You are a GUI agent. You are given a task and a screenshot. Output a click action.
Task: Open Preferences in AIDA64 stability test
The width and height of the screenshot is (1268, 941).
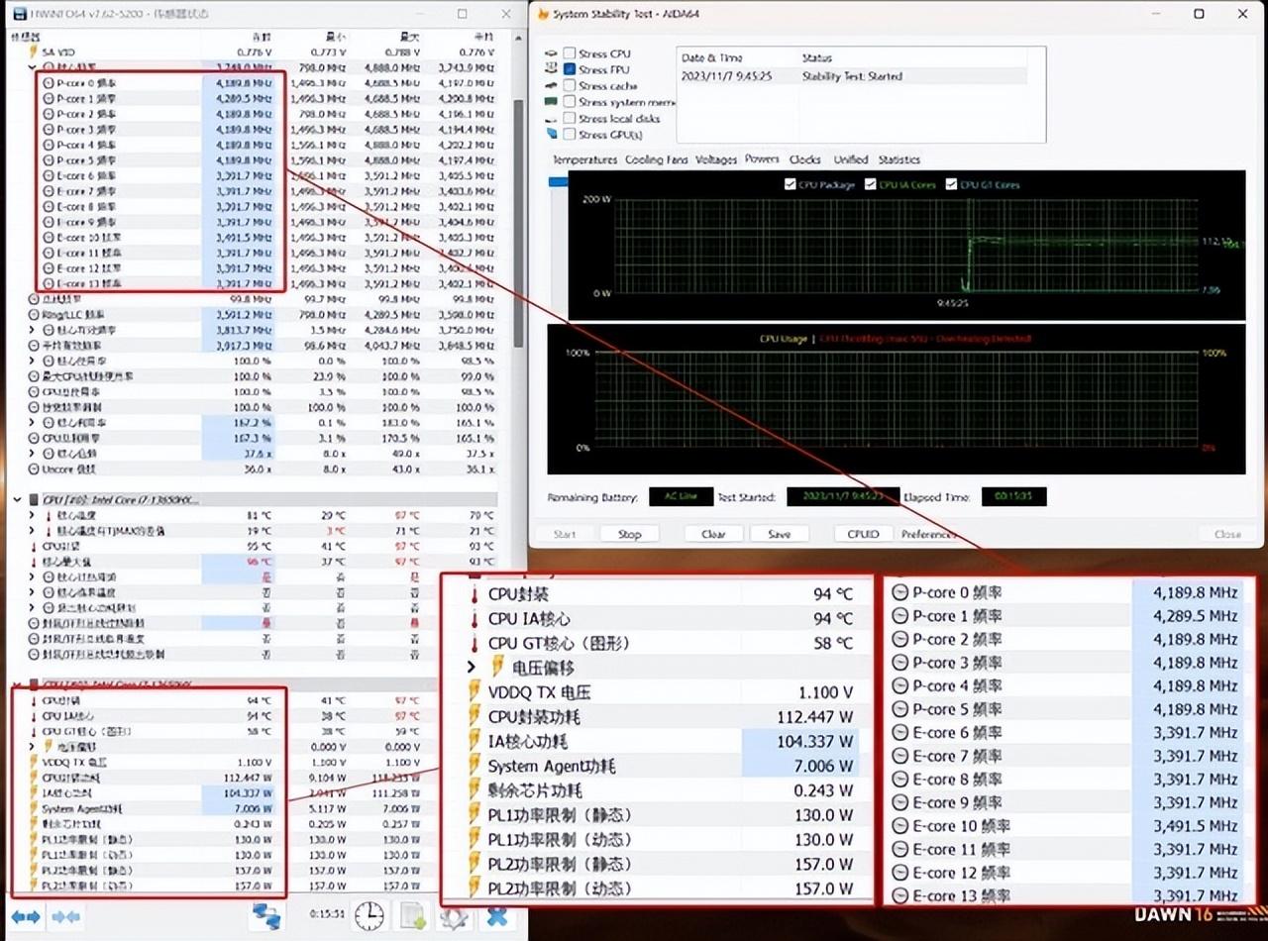[x=928, y=534]
